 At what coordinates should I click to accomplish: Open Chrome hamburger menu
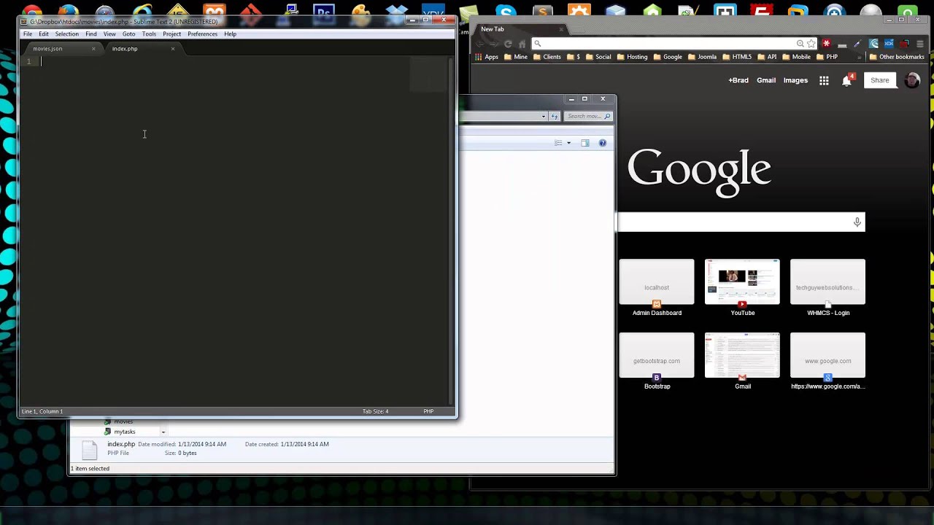click(x=919, y=44)
